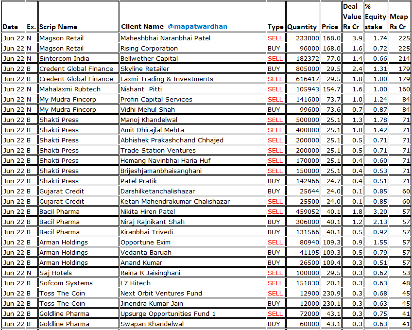Select the Trade Station Ventures cell
The image size is (412, 330).
click(x=192, y=151)
